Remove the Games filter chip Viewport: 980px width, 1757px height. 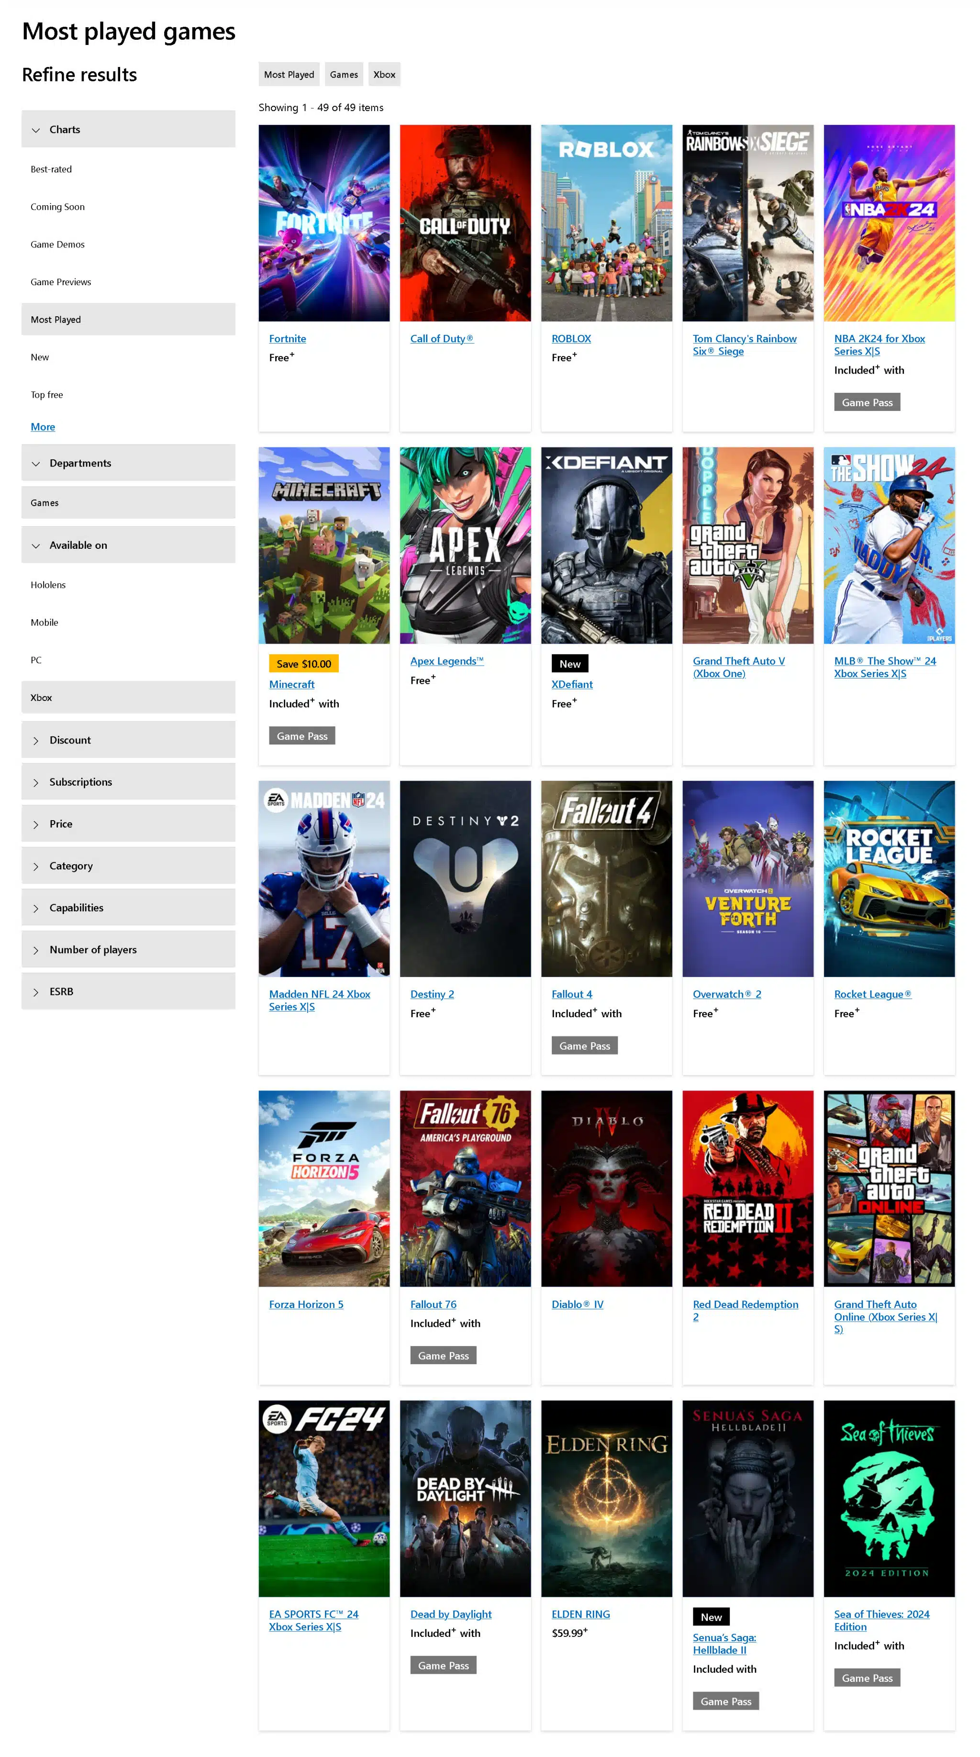344,74
